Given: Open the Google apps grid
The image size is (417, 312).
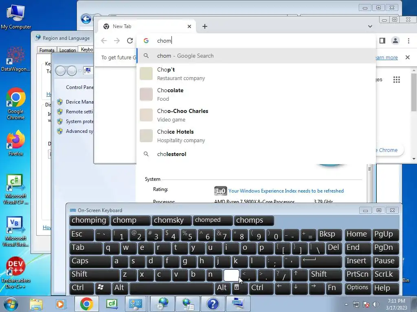Looking at the screenshot, I should tap(397, 80).
